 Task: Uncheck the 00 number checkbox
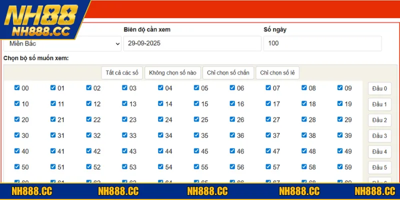coord(17,88)
